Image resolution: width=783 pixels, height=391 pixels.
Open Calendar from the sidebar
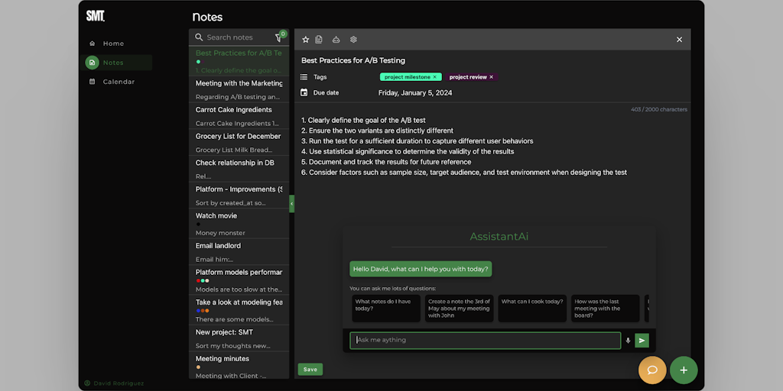tap(119, 82)
